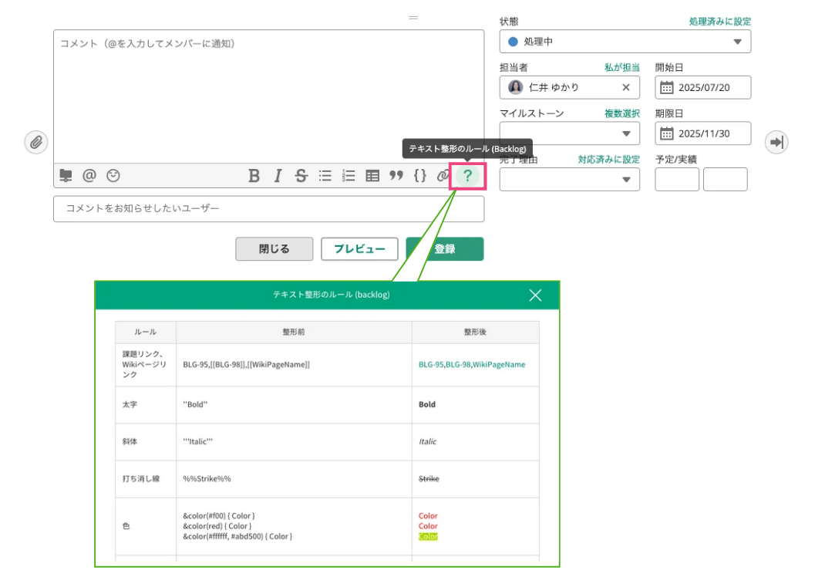Viewport: 815px width, 577px height.
Task: Insert a mention with the @ icon
Action: pyautogui.click(x=89, y=176)
